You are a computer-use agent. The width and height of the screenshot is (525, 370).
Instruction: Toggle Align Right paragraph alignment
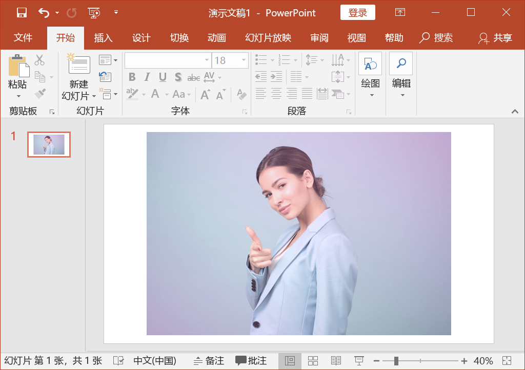(x=292, y=94)
